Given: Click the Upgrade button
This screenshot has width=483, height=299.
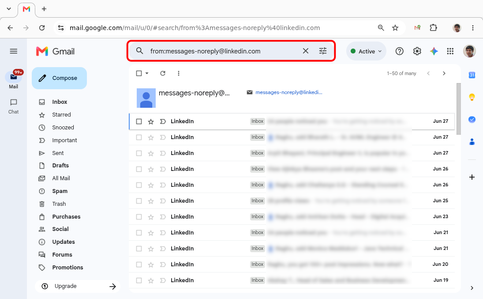Looking at the screenshot, I should click(78, 286).
